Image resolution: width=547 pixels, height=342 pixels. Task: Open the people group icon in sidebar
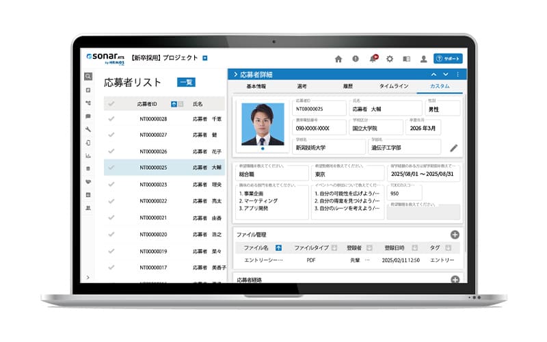pos(88,208)
